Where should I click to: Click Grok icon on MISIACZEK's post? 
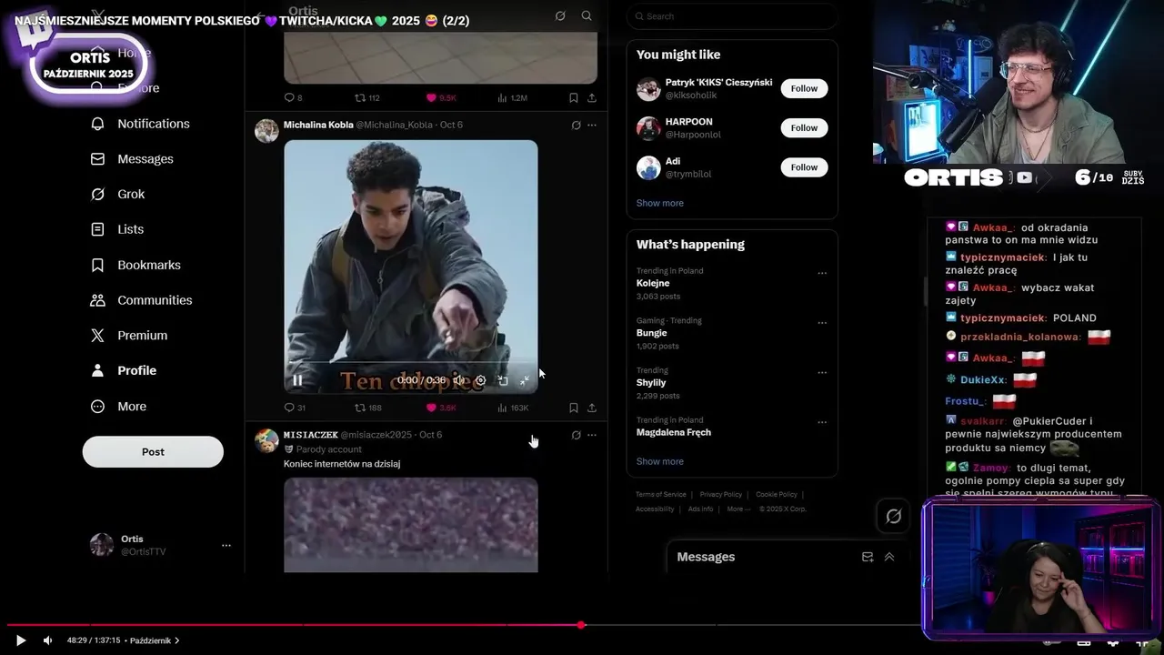(x=576, y=435)
